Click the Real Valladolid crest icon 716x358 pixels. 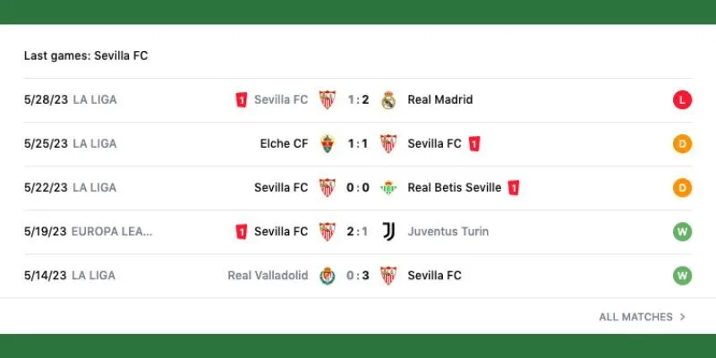coord(328,276)
